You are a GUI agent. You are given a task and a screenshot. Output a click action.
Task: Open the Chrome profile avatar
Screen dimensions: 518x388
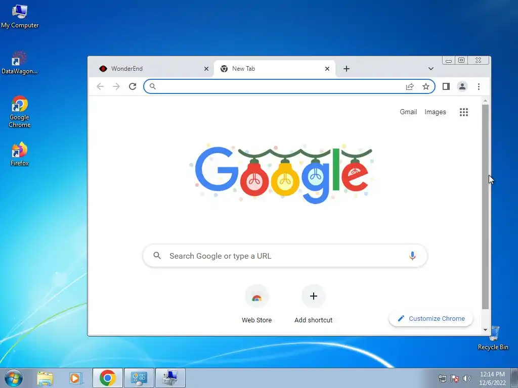coord(462,86)
